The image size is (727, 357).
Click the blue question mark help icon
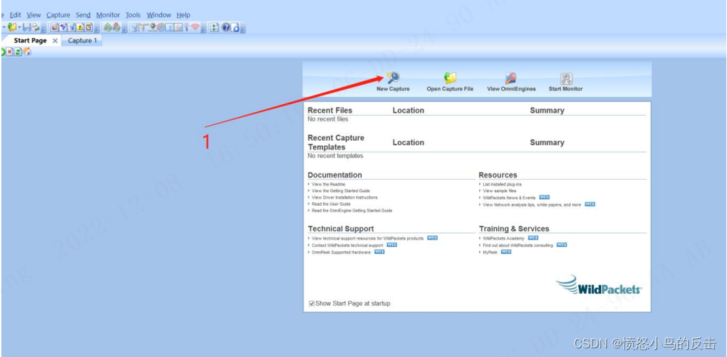(x=226, y=28)
